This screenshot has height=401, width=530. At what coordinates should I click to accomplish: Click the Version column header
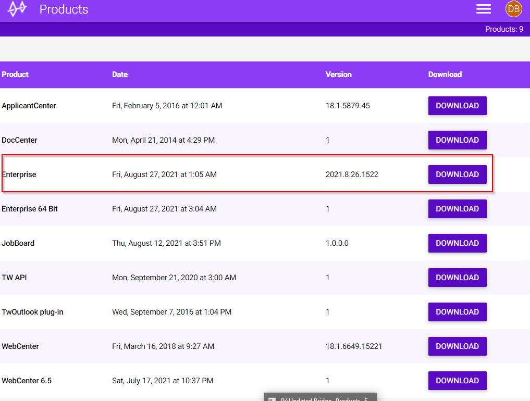coord(339,74)
